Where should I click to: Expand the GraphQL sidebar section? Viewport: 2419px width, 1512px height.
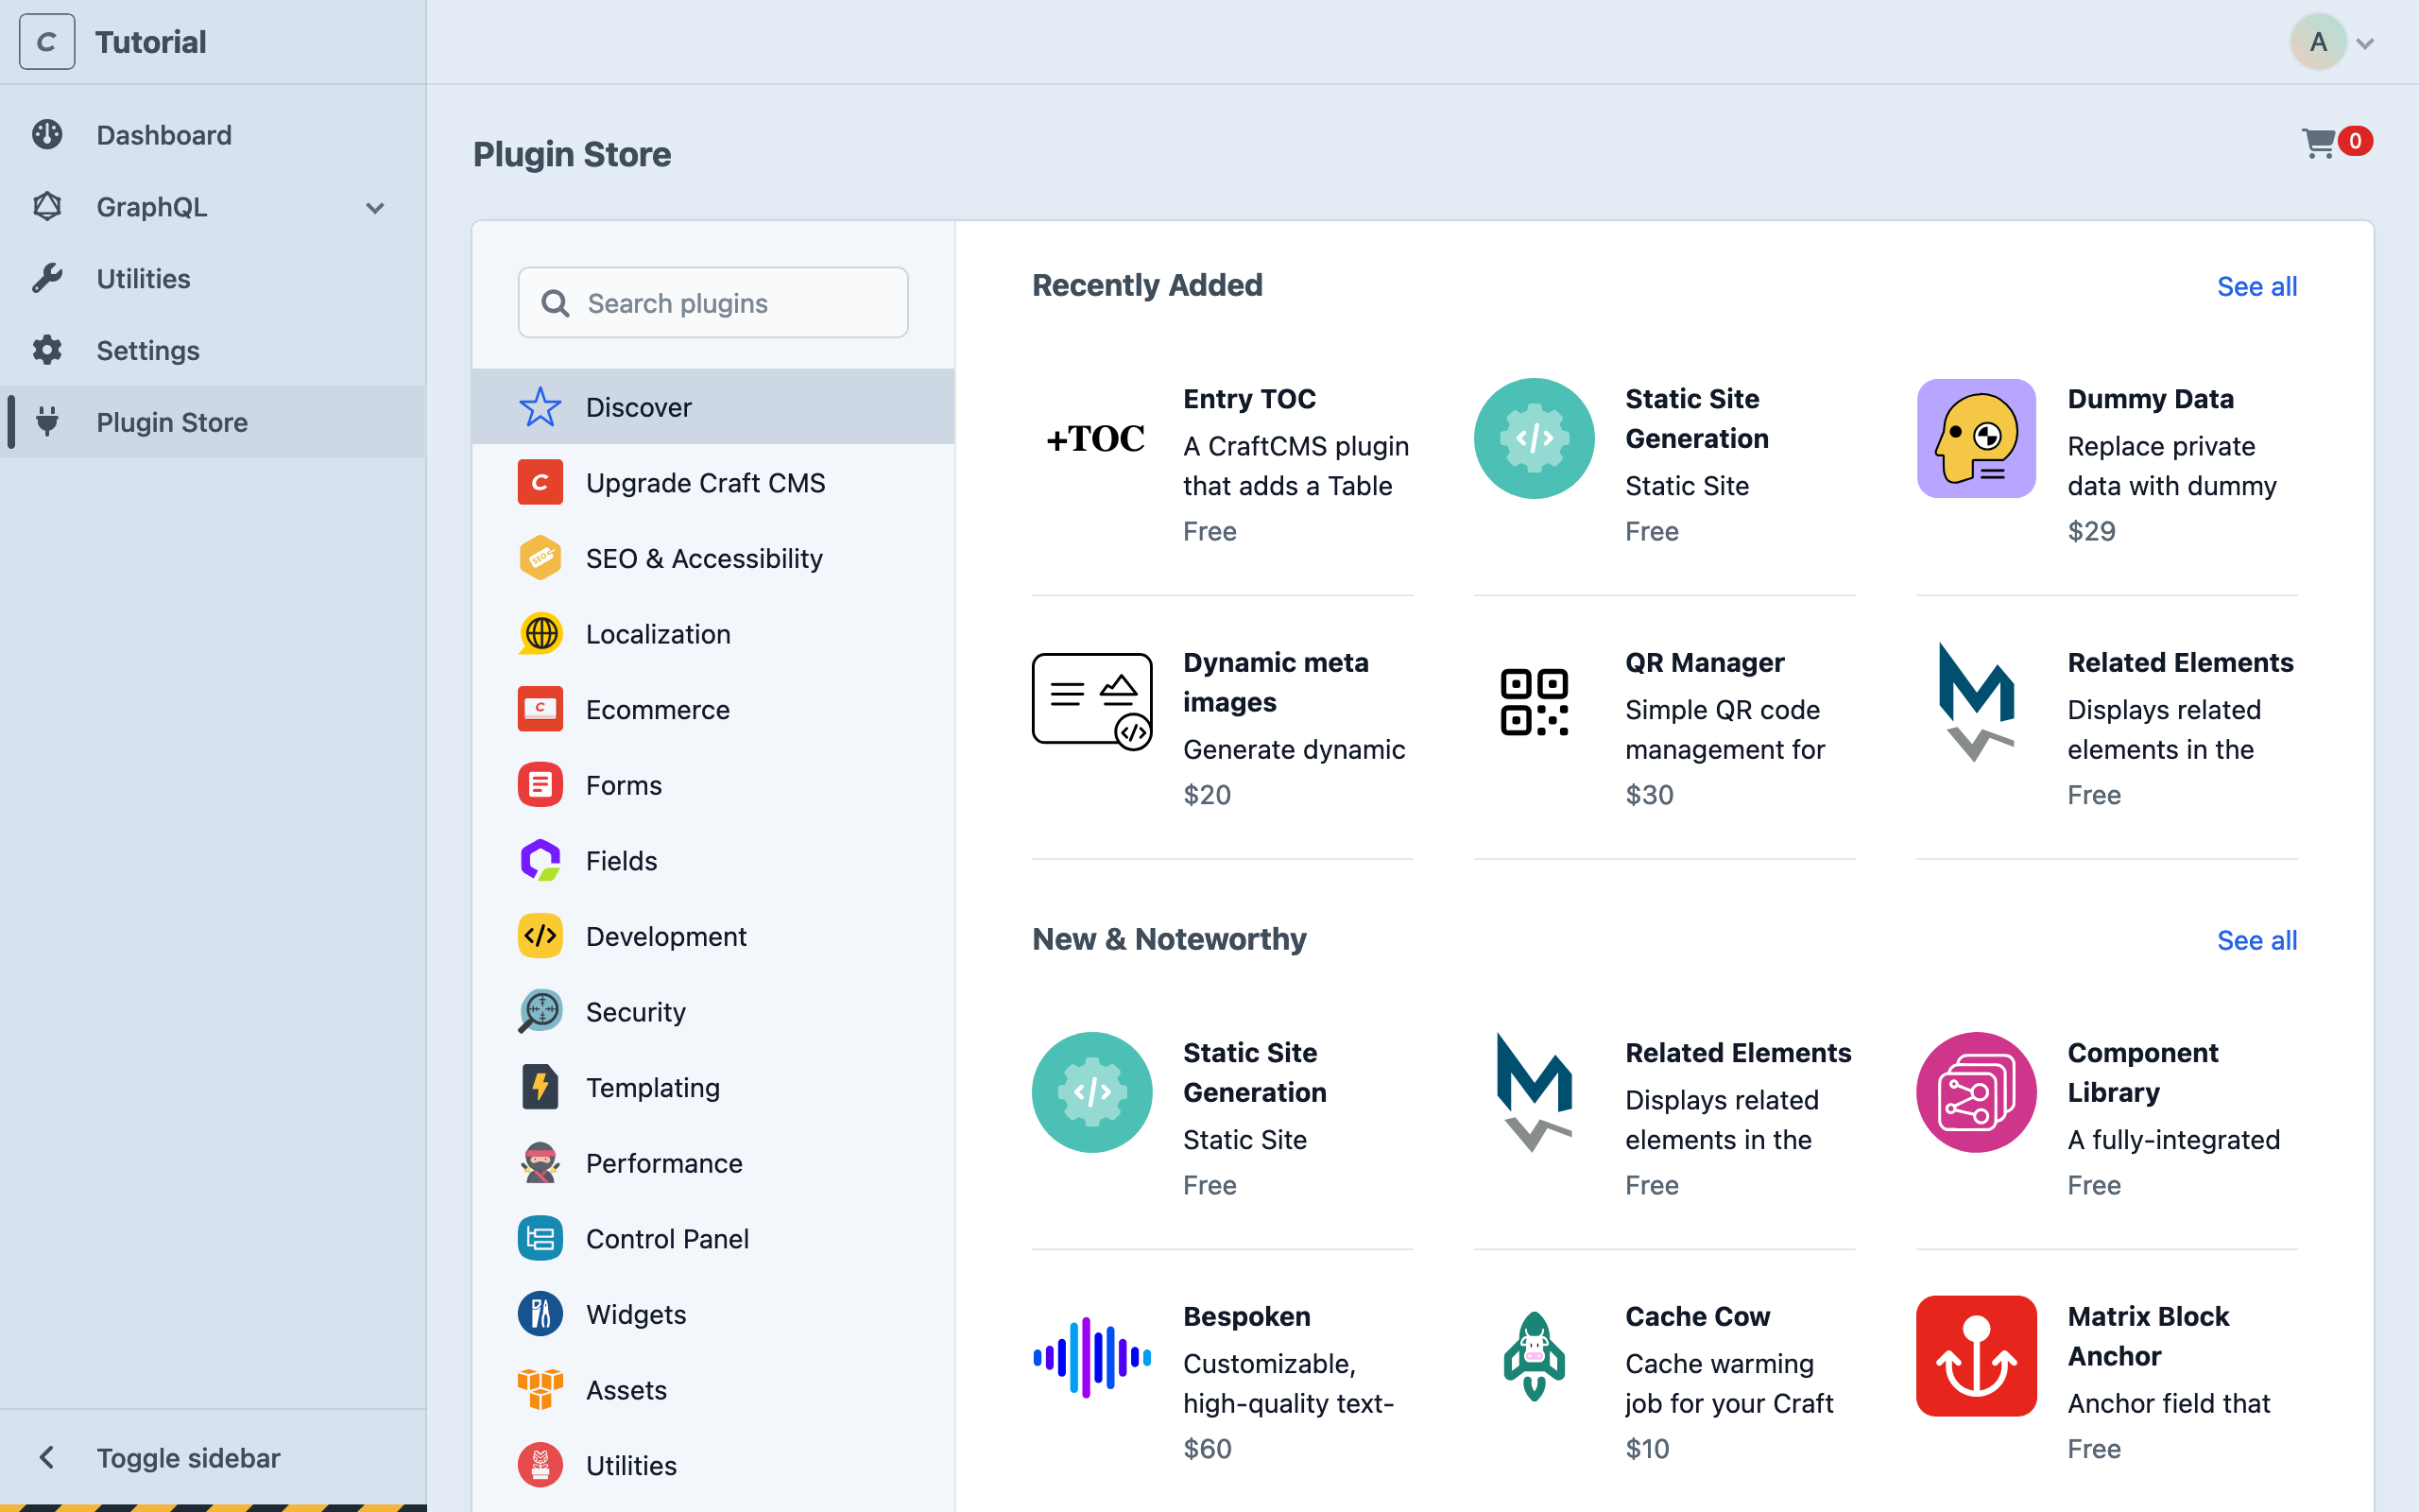tap(374, 207)
